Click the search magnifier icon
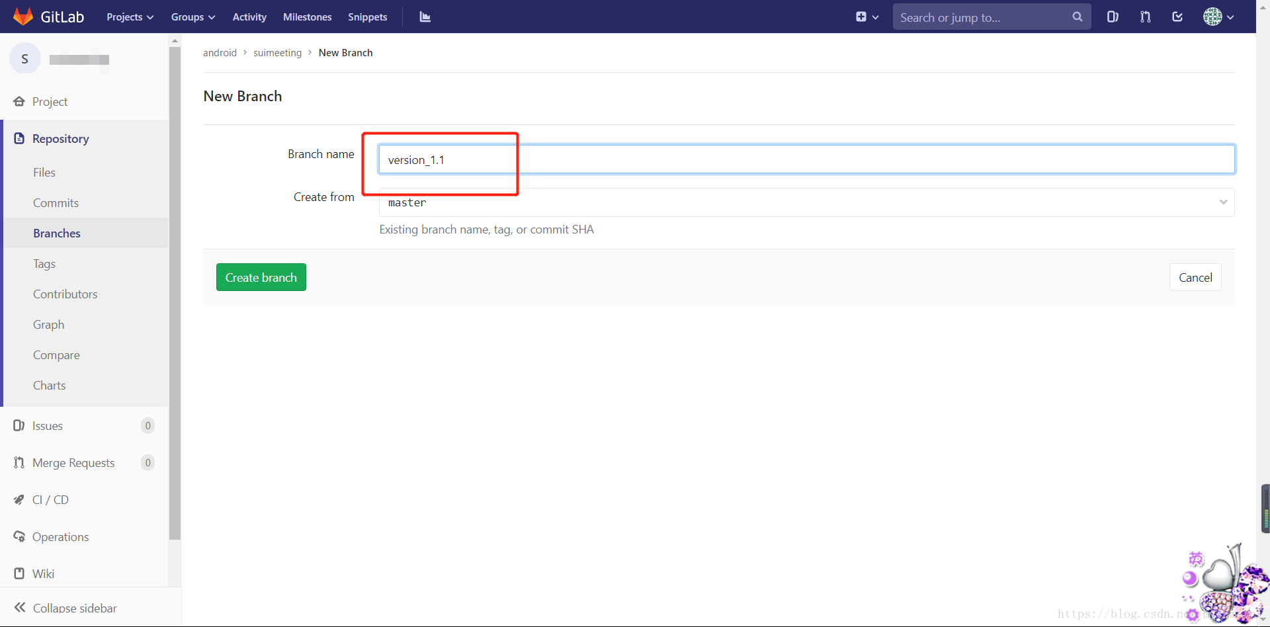The width and height of the screenshot is (1270, 627). 1078,17
